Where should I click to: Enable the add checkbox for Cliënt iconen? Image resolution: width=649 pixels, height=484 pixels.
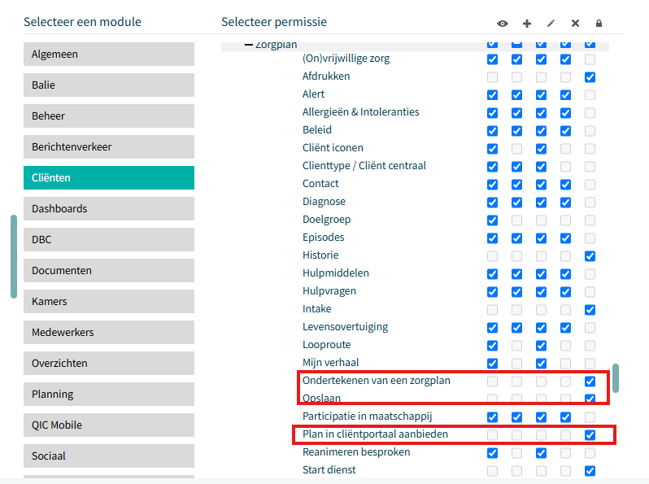click(x=516, y=149)
